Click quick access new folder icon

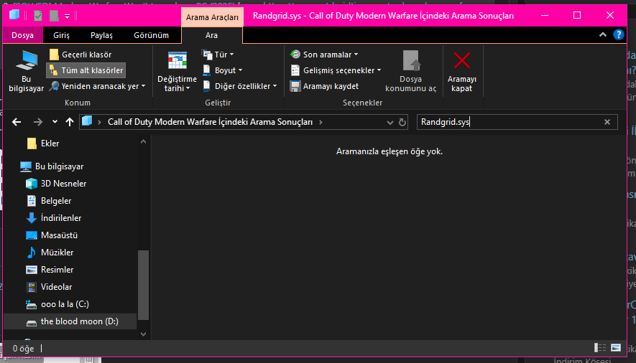pos(54,16)
